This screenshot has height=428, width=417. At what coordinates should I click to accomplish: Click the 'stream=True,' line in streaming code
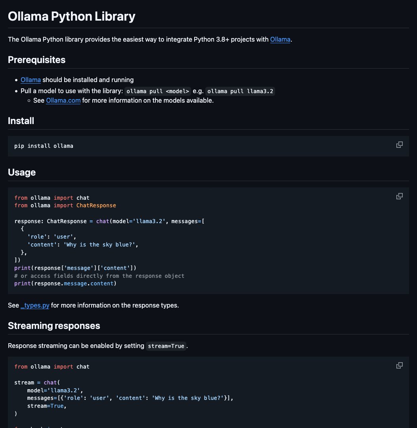(47, 406)
